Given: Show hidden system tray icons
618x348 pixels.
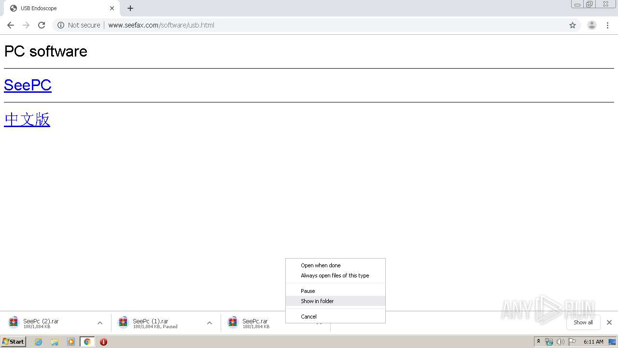Looking at the screenshot, I should click(539, 342).
